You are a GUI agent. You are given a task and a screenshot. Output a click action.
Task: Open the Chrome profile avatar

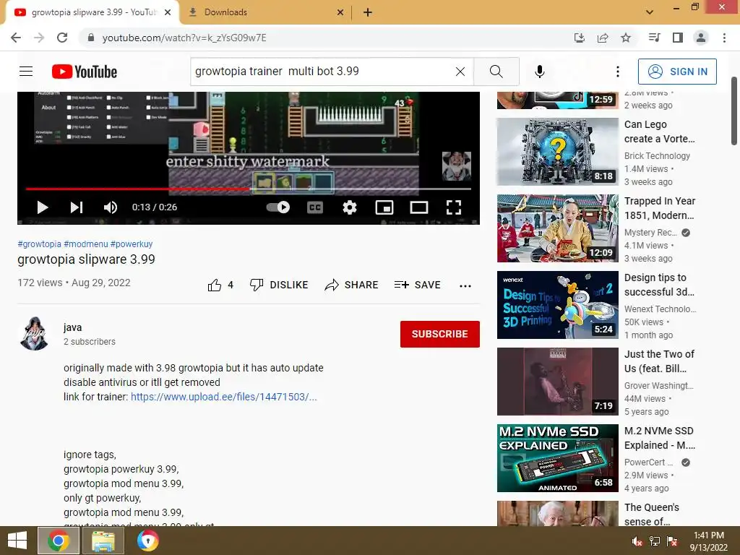coord(701,38)
